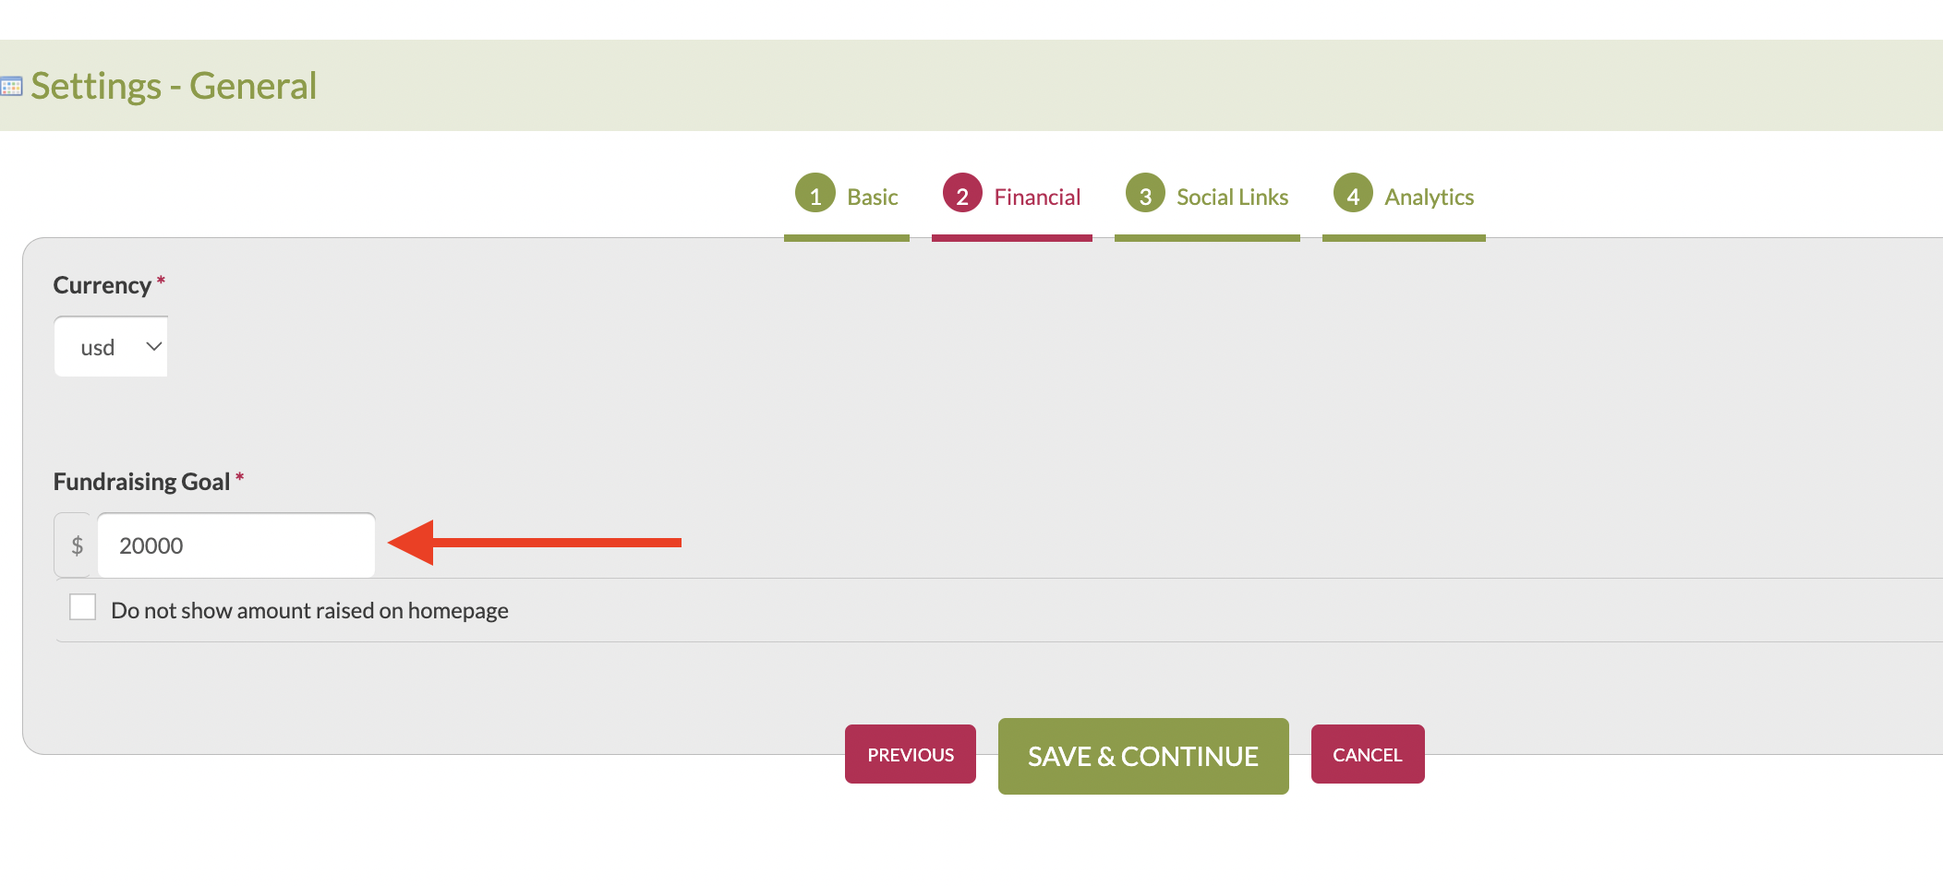Click the dollar sign prefix icon
The image size is (1943, 886).
click(x=77, y=545)
